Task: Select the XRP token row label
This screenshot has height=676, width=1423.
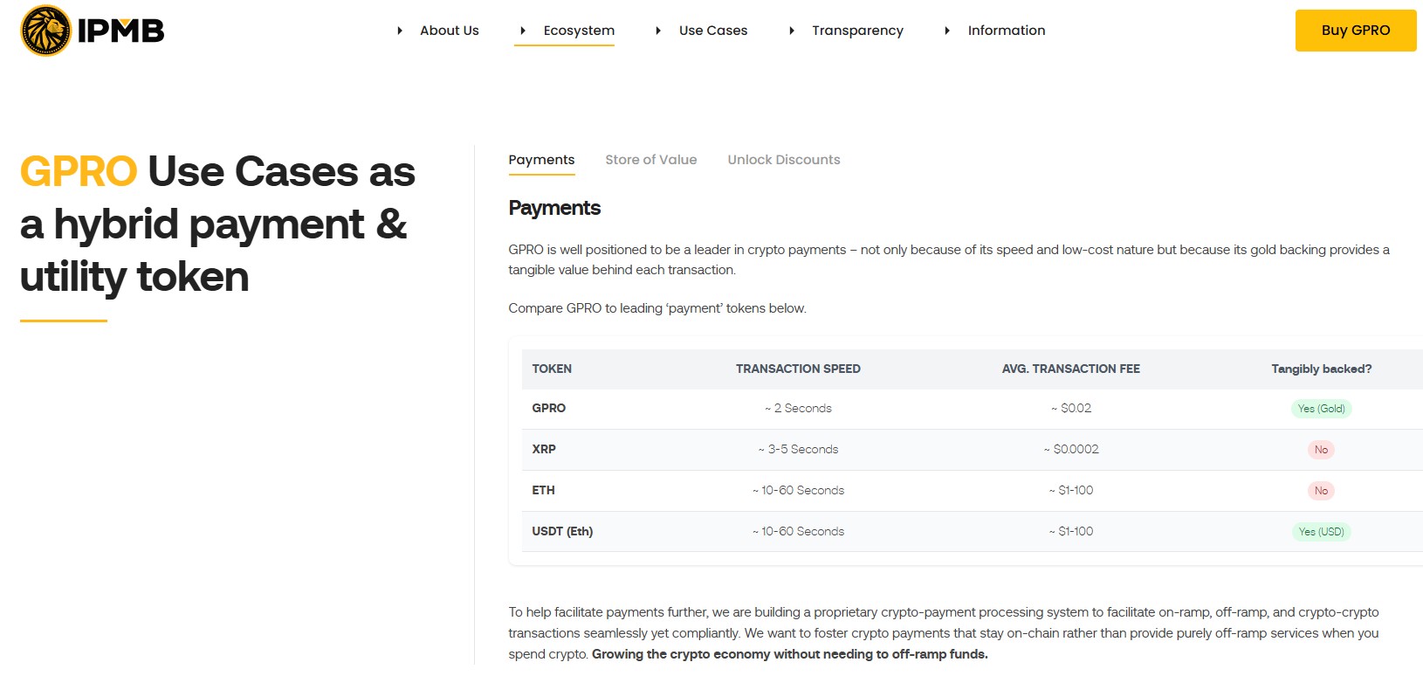Action: point(544,449)
